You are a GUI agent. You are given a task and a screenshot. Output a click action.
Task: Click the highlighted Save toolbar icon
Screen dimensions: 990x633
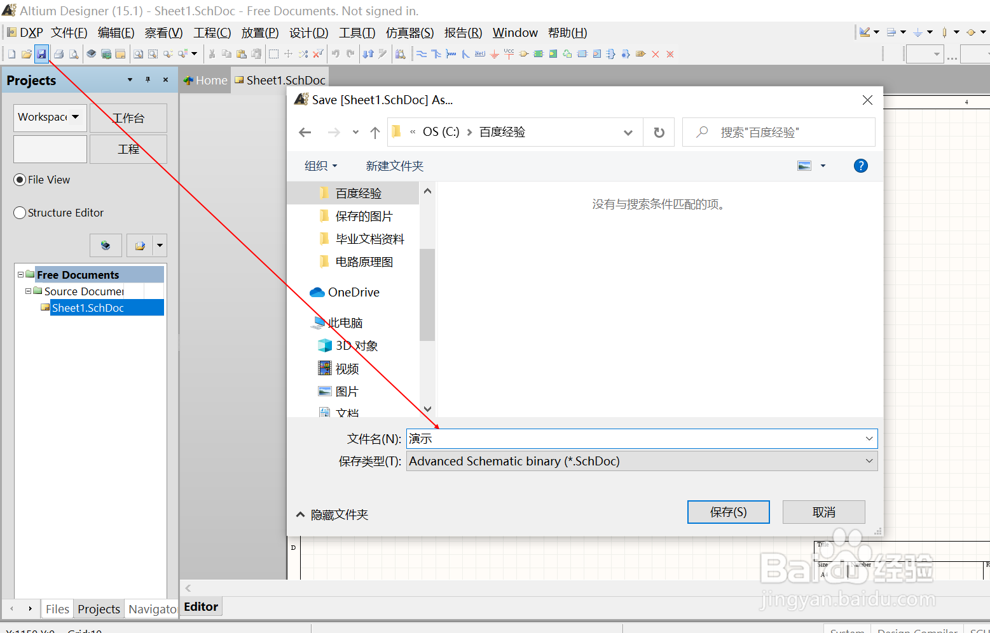click(42, 53)
